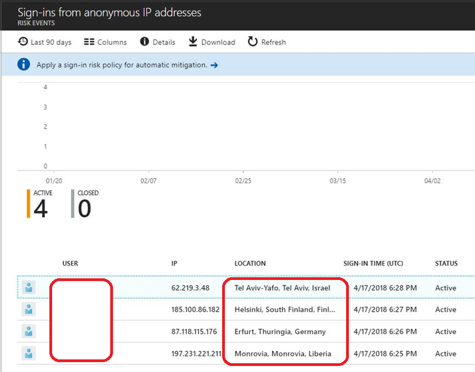Open the sign-in risk policy mitigation link

[121, 65]
